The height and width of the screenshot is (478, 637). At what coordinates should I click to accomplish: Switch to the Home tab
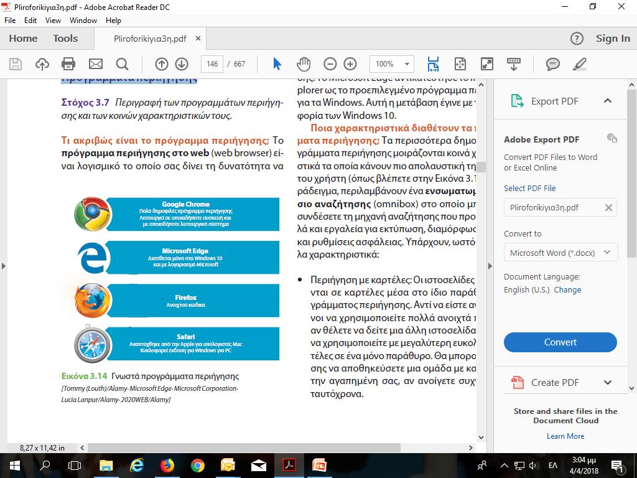coord(23,38)
